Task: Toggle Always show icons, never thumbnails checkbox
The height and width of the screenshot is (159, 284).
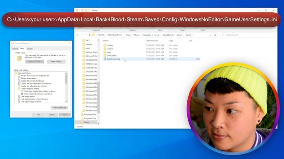Action: 19,76
